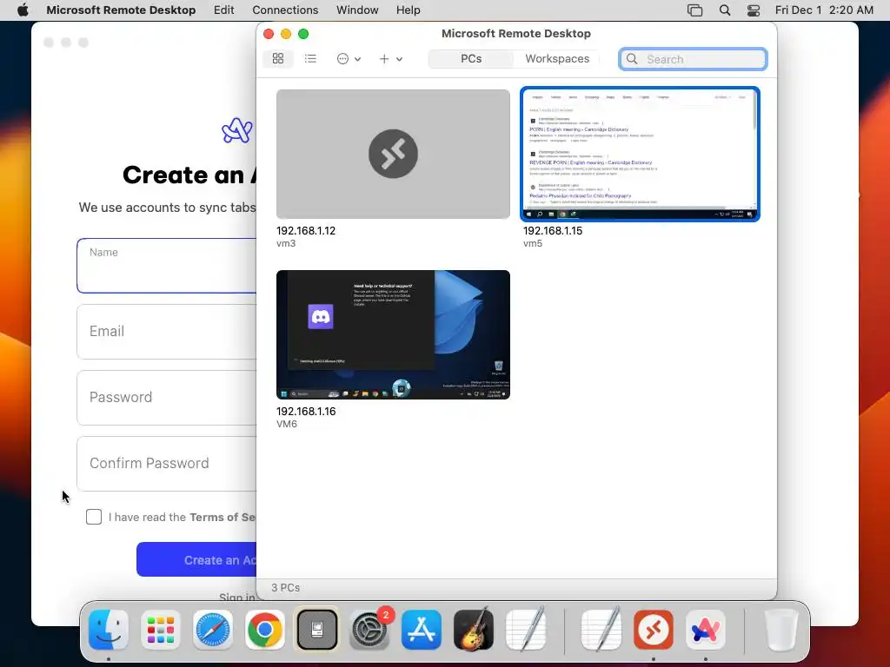Close the Microsoft Remote Desktop window
Viewport: 890px width, 667px height.
[x=269, y=34]
